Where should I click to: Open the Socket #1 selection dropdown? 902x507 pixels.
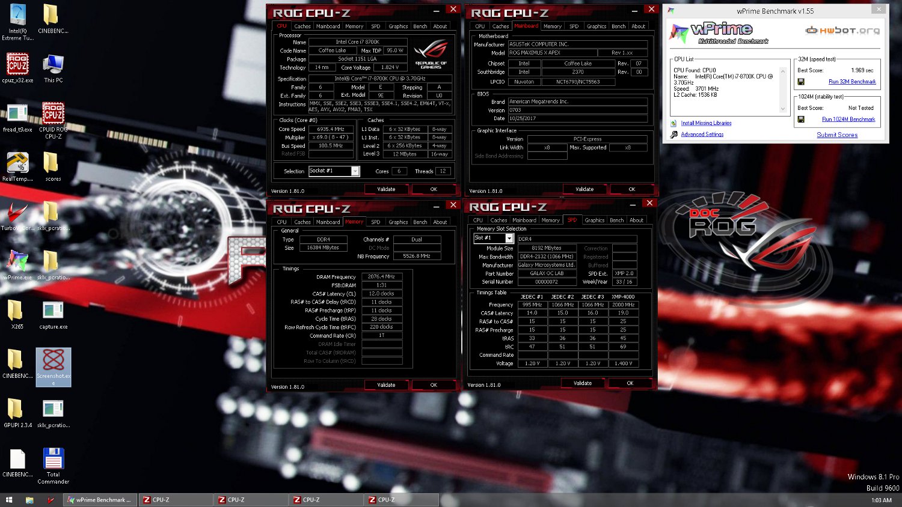pyautogui.click(x=334, y=171)
